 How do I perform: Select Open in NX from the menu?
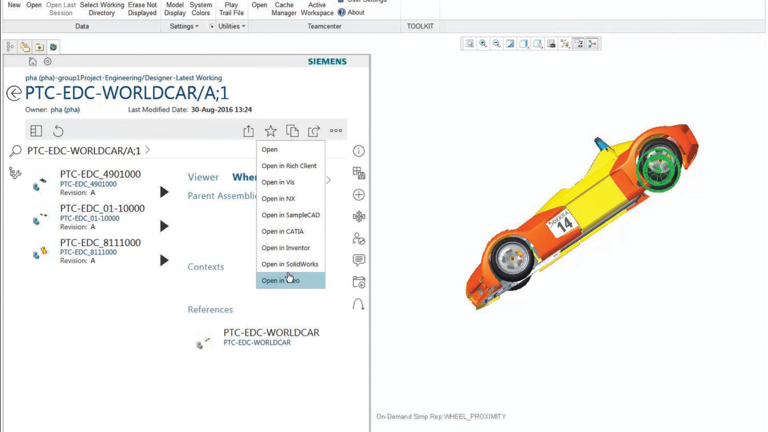(x=278, y=198)
